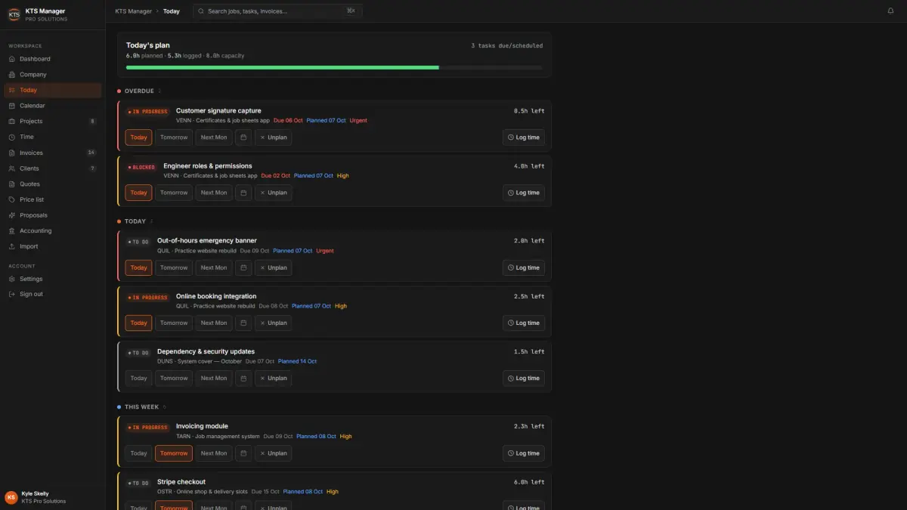
Task: Move Customer signature capture to Tomorrow
Action: pyautogui.click(x=174, y=138)
